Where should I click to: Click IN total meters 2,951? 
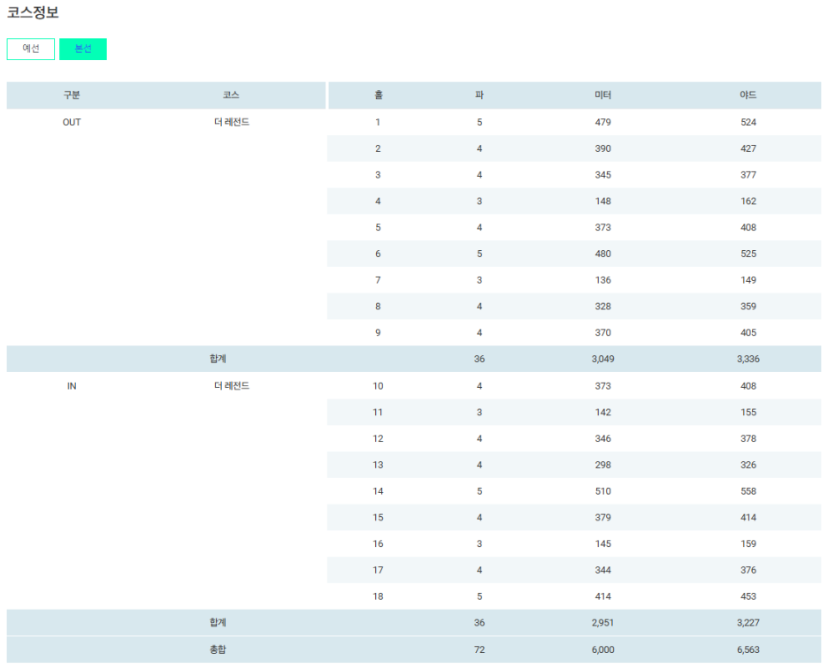(602, 623)
